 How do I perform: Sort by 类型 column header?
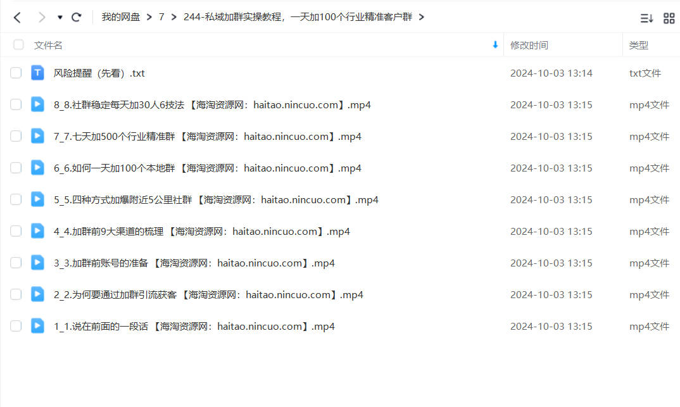[x=638, y=45]
